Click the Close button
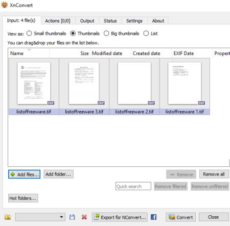The height and width of the screenshot is (226, 230). click(214, 217)
